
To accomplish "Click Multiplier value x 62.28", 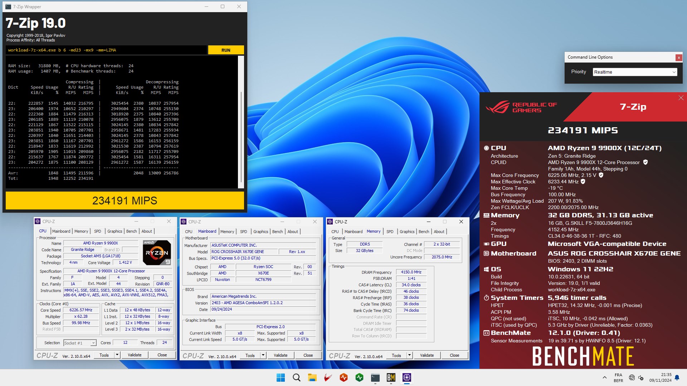I will click(81, 316).
